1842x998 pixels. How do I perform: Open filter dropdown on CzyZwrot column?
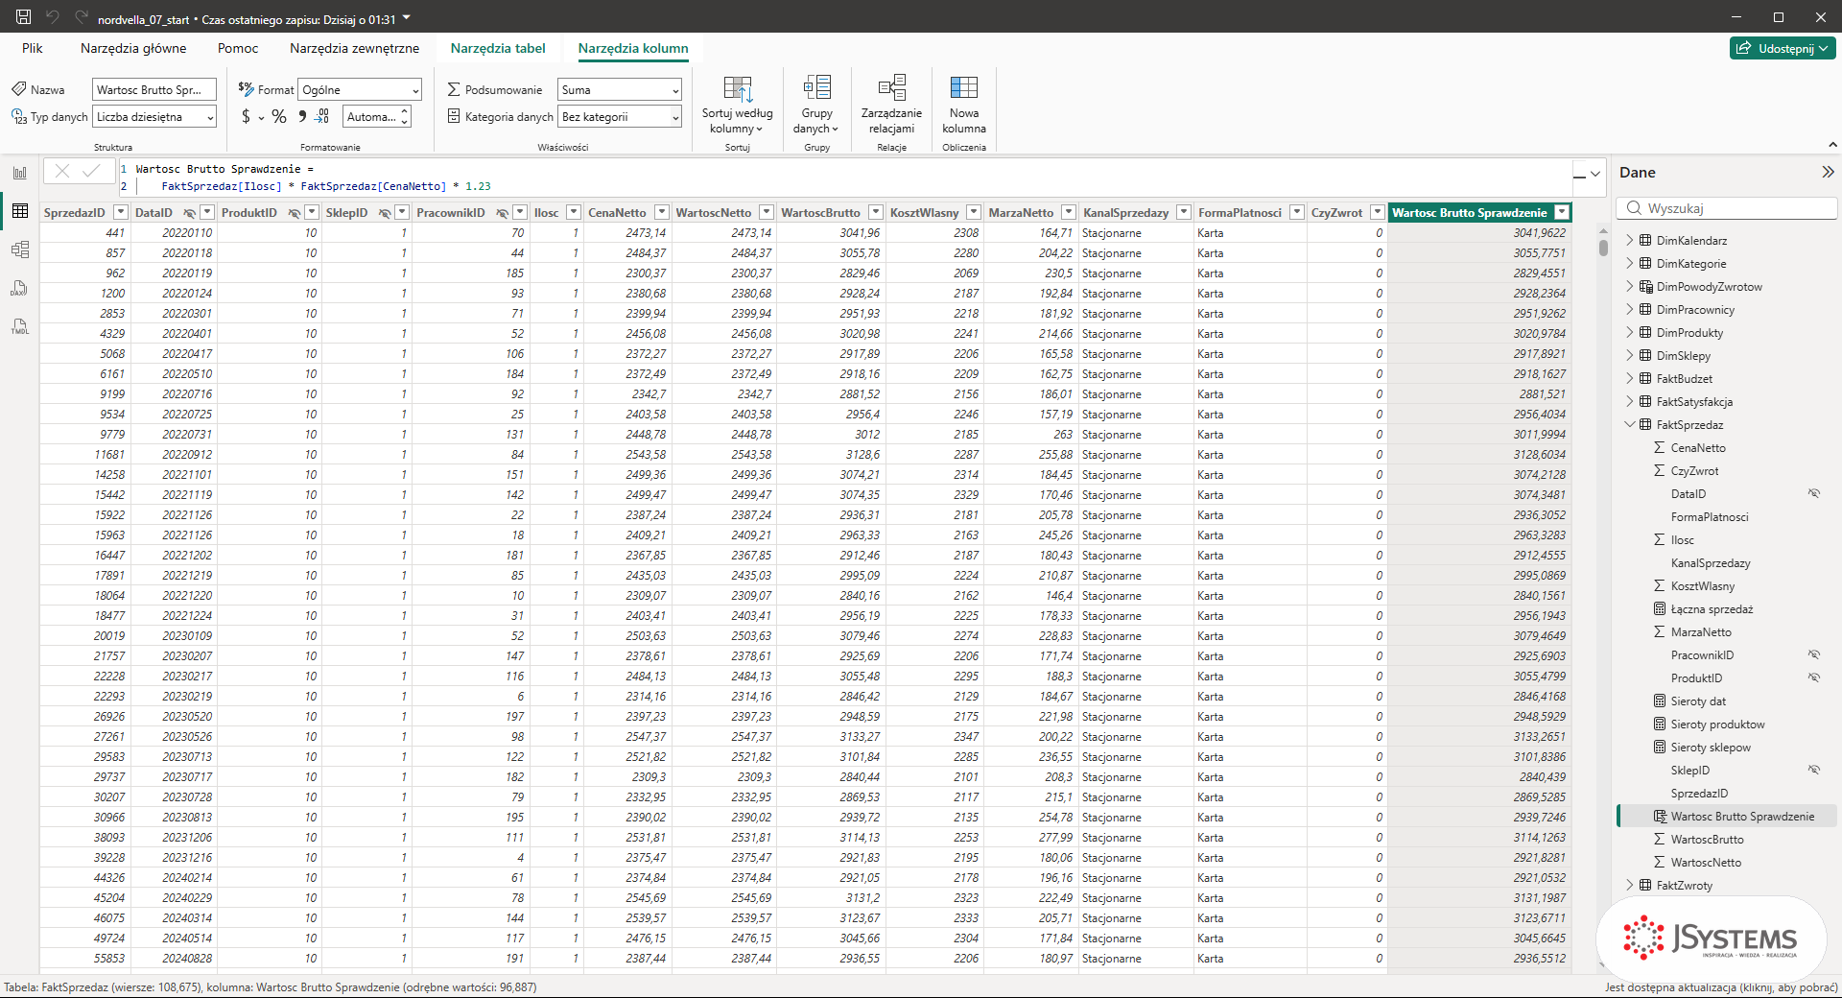tap(1378, 212)
